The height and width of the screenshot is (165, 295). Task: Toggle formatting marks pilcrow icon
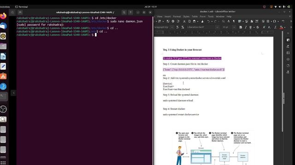(x=234, y=22)
